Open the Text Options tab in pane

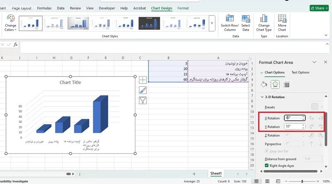(x=300, y=72)
